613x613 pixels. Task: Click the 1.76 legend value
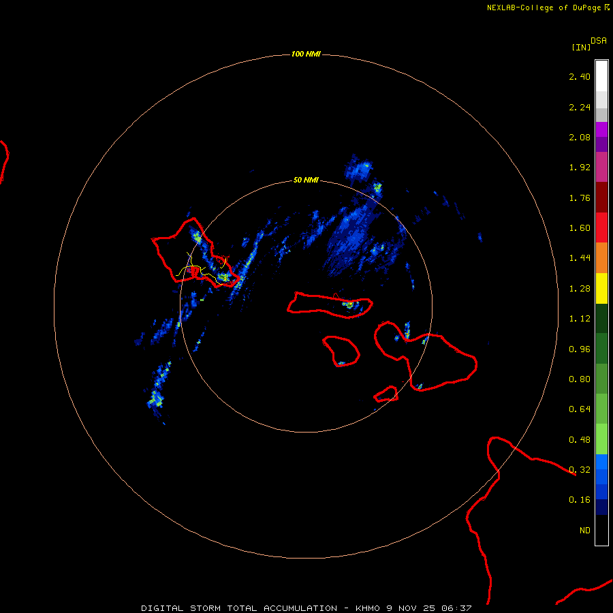point(580,198)
